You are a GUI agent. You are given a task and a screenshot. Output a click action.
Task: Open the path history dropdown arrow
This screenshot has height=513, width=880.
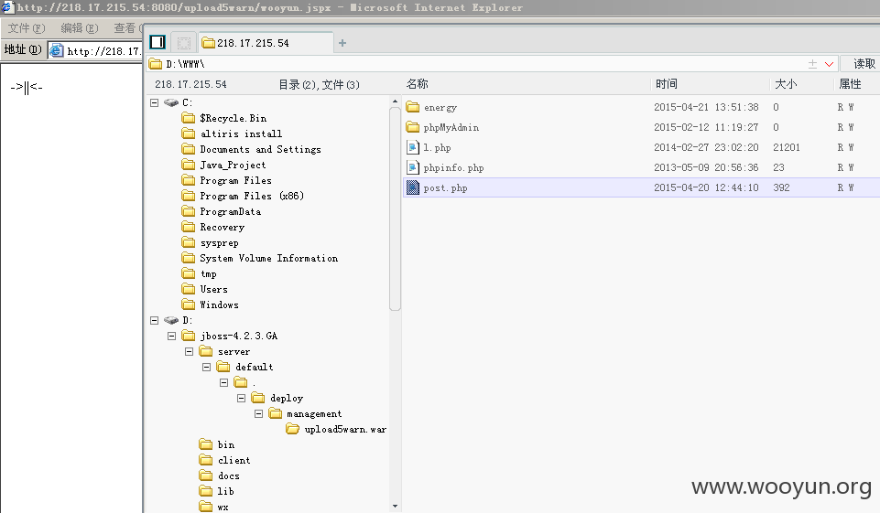[x=829, y=64]
